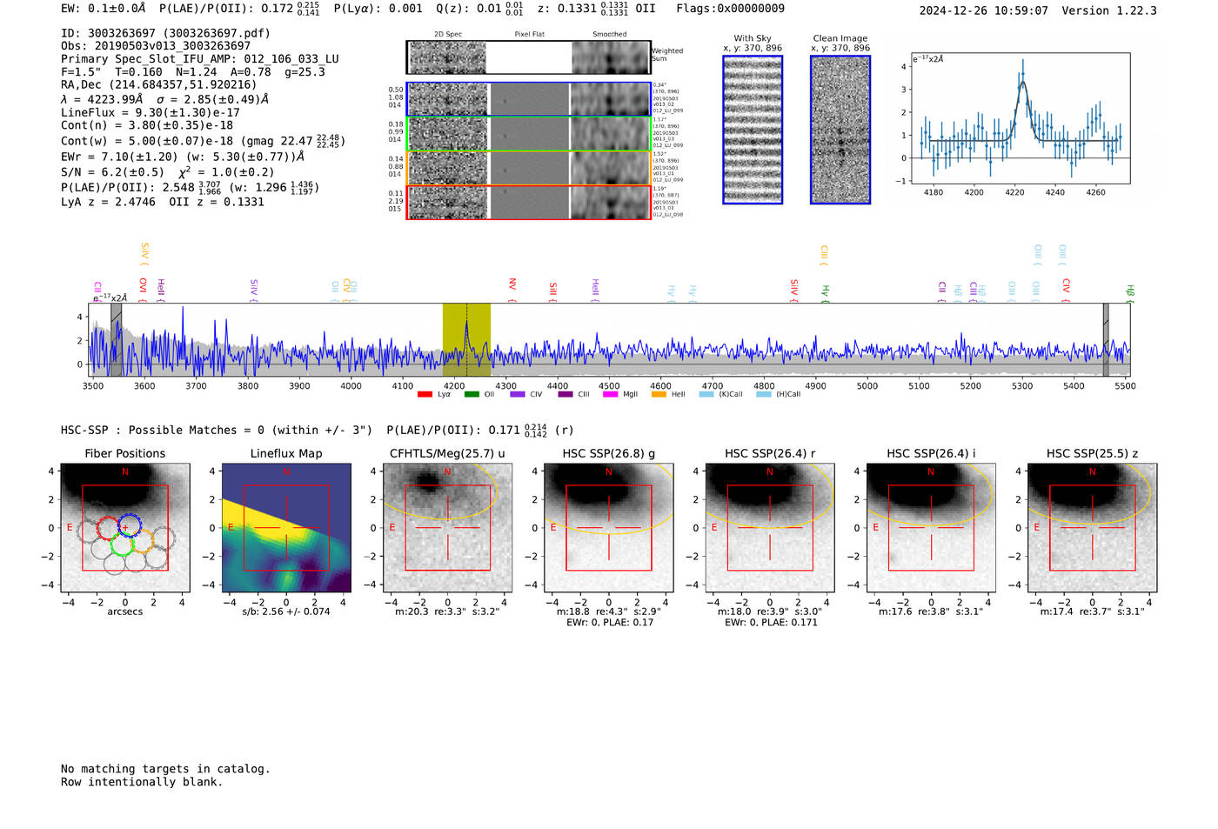Click the orange HeII legend swatch
This screenshot has height=829, width=1218.
click(659, 394)
